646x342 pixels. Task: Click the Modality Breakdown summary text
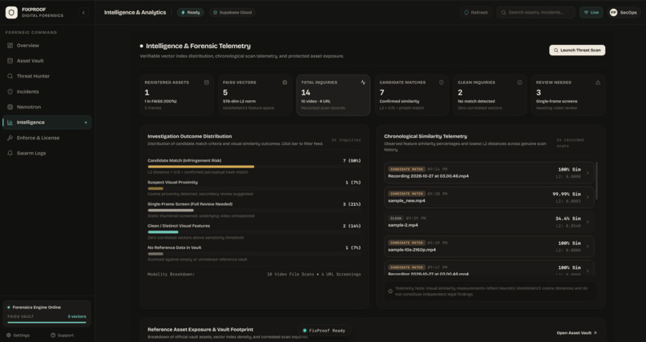click(254, 274)
